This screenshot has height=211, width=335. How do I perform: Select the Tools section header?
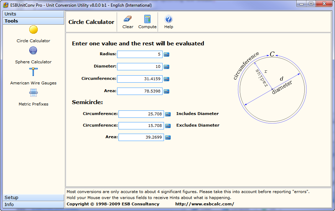click(33, 21)
